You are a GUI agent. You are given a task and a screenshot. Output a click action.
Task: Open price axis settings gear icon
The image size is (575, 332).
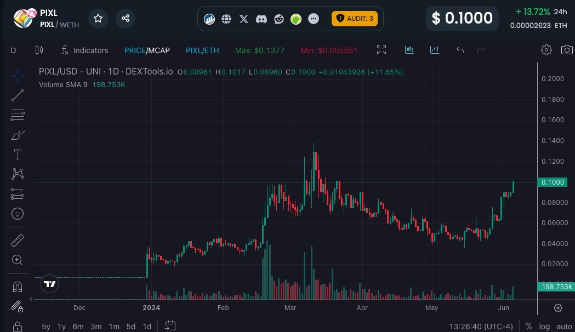click(558, 308)
